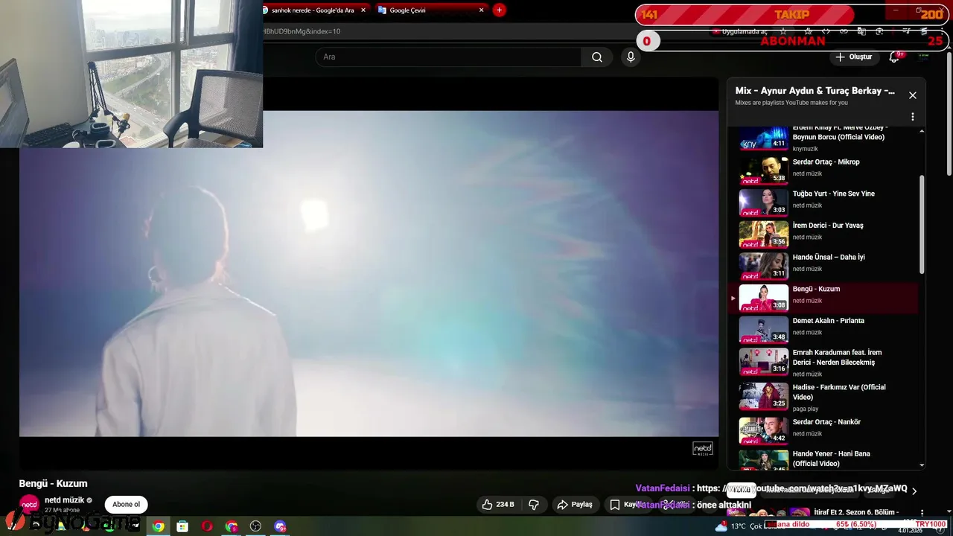Click the 4:42 Serdar Ortaç Nankör thumbnail
This screenshot has width=953, height=536.
763,430
